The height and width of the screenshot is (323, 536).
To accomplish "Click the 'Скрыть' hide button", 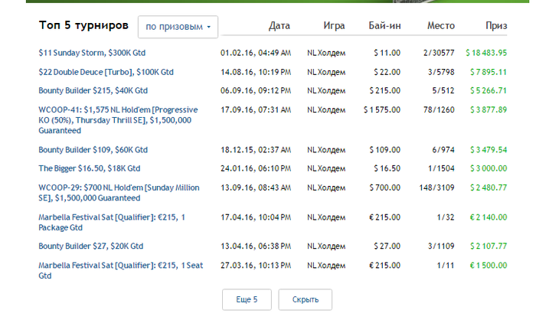I will pyautogui.click(x=306, y=300).
